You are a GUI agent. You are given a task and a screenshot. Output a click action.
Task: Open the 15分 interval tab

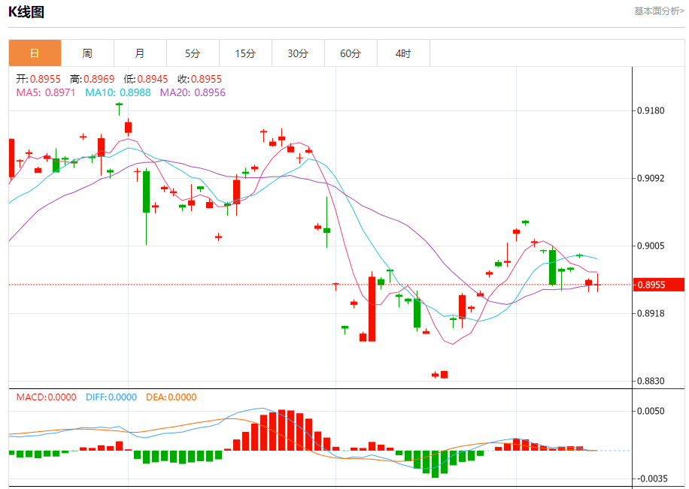click(x=246, y=53)
